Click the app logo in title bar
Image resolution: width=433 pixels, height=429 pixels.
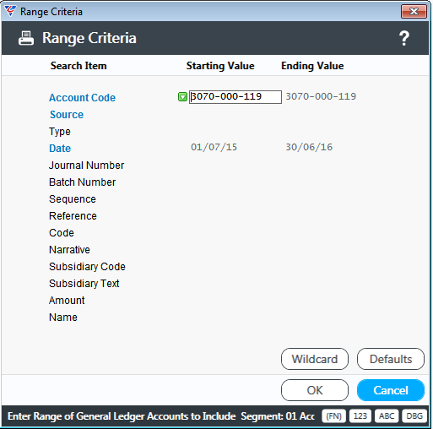click(x=10, y=11)
